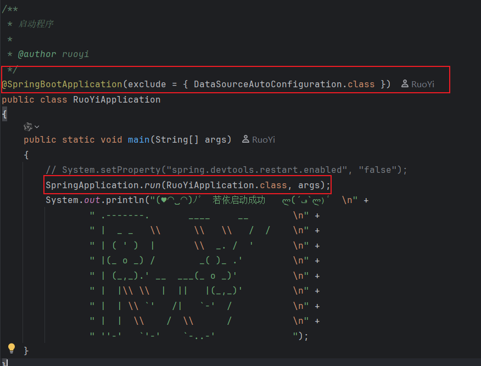The image size is (481, 366).
Task: Click the RuoYiApplication class name in declaration
Action: coord(116,99)
